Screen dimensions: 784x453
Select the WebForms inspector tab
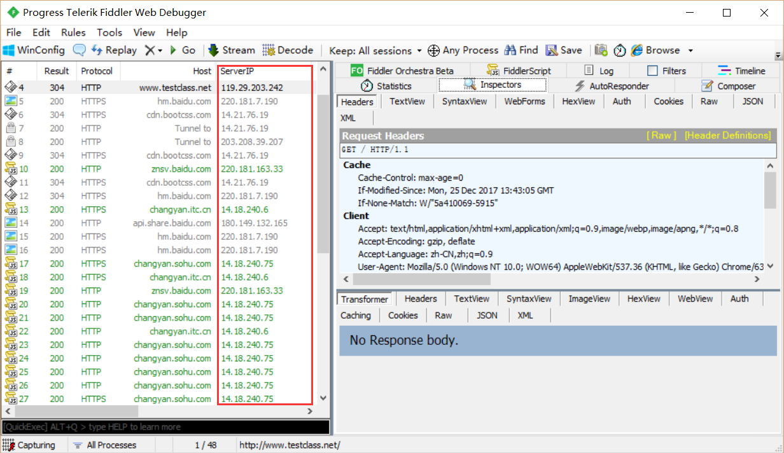(x=525, y=101)
